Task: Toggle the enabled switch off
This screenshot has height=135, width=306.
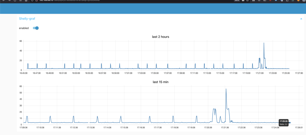Action: coord(36,28)
